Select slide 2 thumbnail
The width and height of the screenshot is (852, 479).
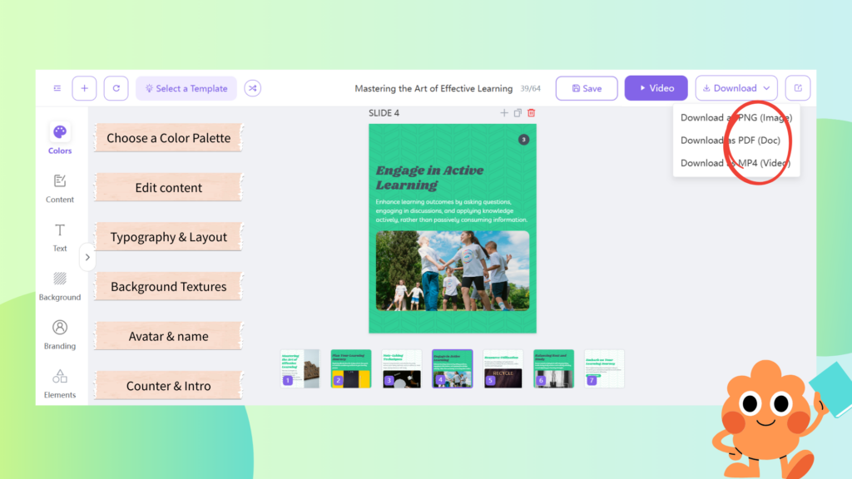351,368
